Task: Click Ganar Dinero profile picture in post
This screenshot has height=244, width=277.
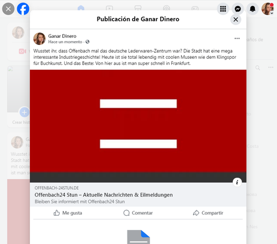Action: [39, 39]
